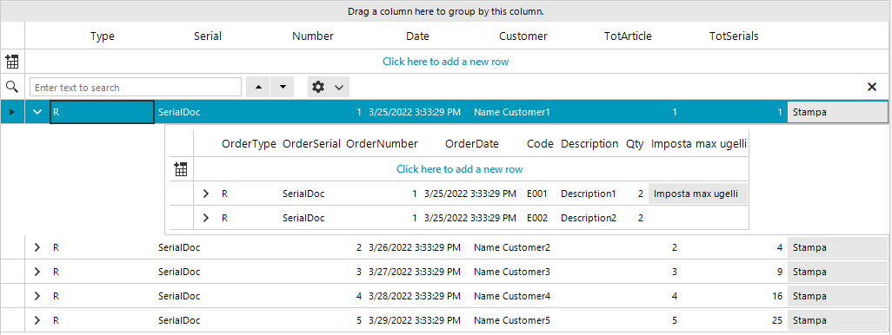Expand the E002 Description2 child row
Image resolution: width=892 pixels, height=335 pixels.
pyautogui.click(x=206, y=218)
